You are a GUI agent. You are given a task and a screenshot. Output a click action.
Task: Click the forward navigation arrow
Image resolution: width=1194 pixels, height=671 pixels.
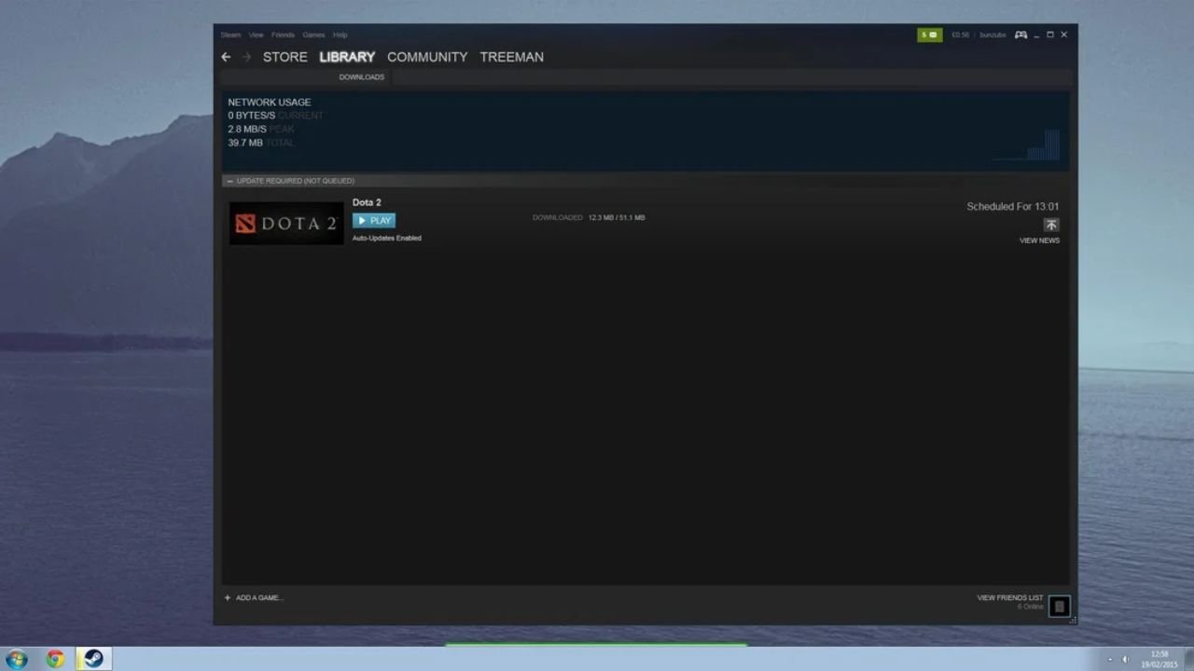[x=247, y=57]
